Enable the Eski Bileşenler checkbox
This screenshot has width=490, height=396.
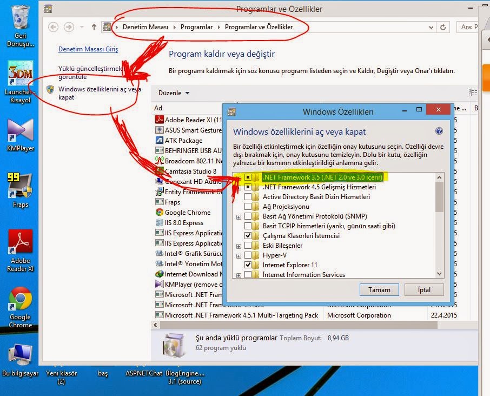tap(248, 245)
